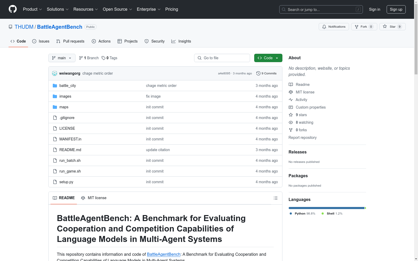418x261 pixels.
Task: Click the eye icon next to watching
Action: (x=291, y=122)
